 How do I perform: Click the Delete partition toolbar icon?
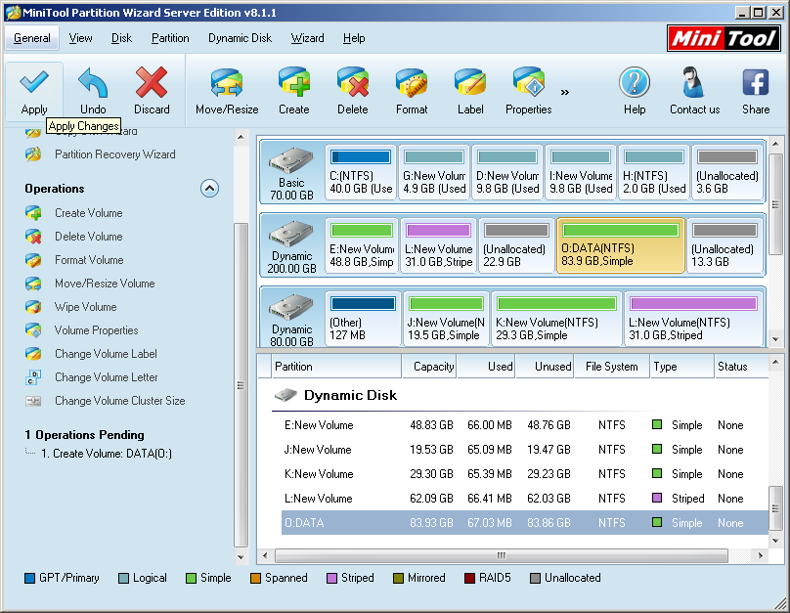[353, 82]
